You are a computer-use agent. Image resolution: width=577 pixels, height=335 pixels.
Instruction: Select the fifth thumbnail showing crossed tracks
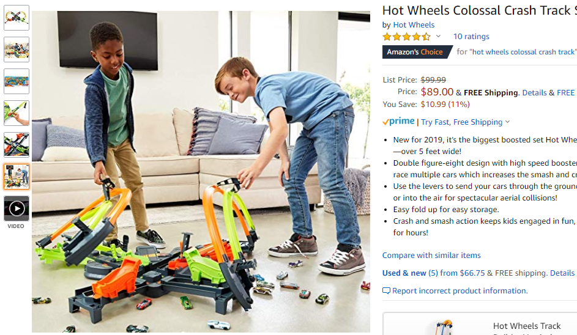click(17, 145)
